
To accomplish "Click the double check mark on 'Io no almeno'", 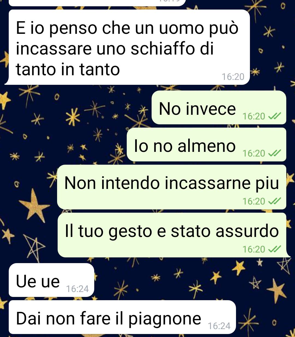I will pos(275,154).
